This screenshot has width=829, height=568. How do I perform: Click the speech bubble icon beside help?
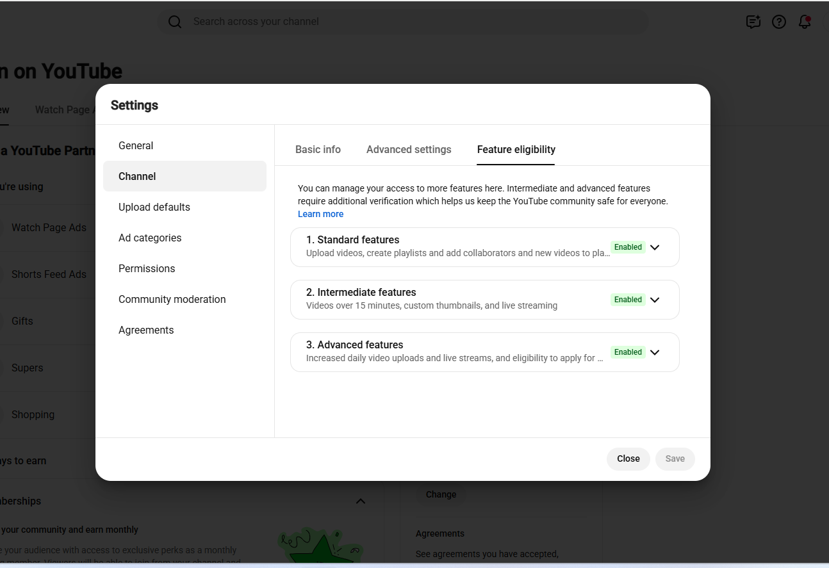click(x=753, y=22)
